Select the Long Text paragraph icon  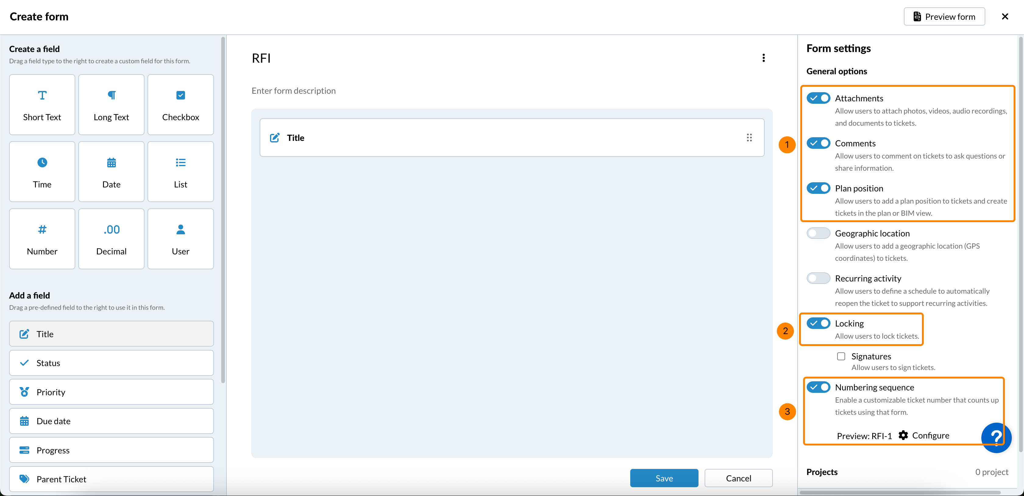(111, 95)
